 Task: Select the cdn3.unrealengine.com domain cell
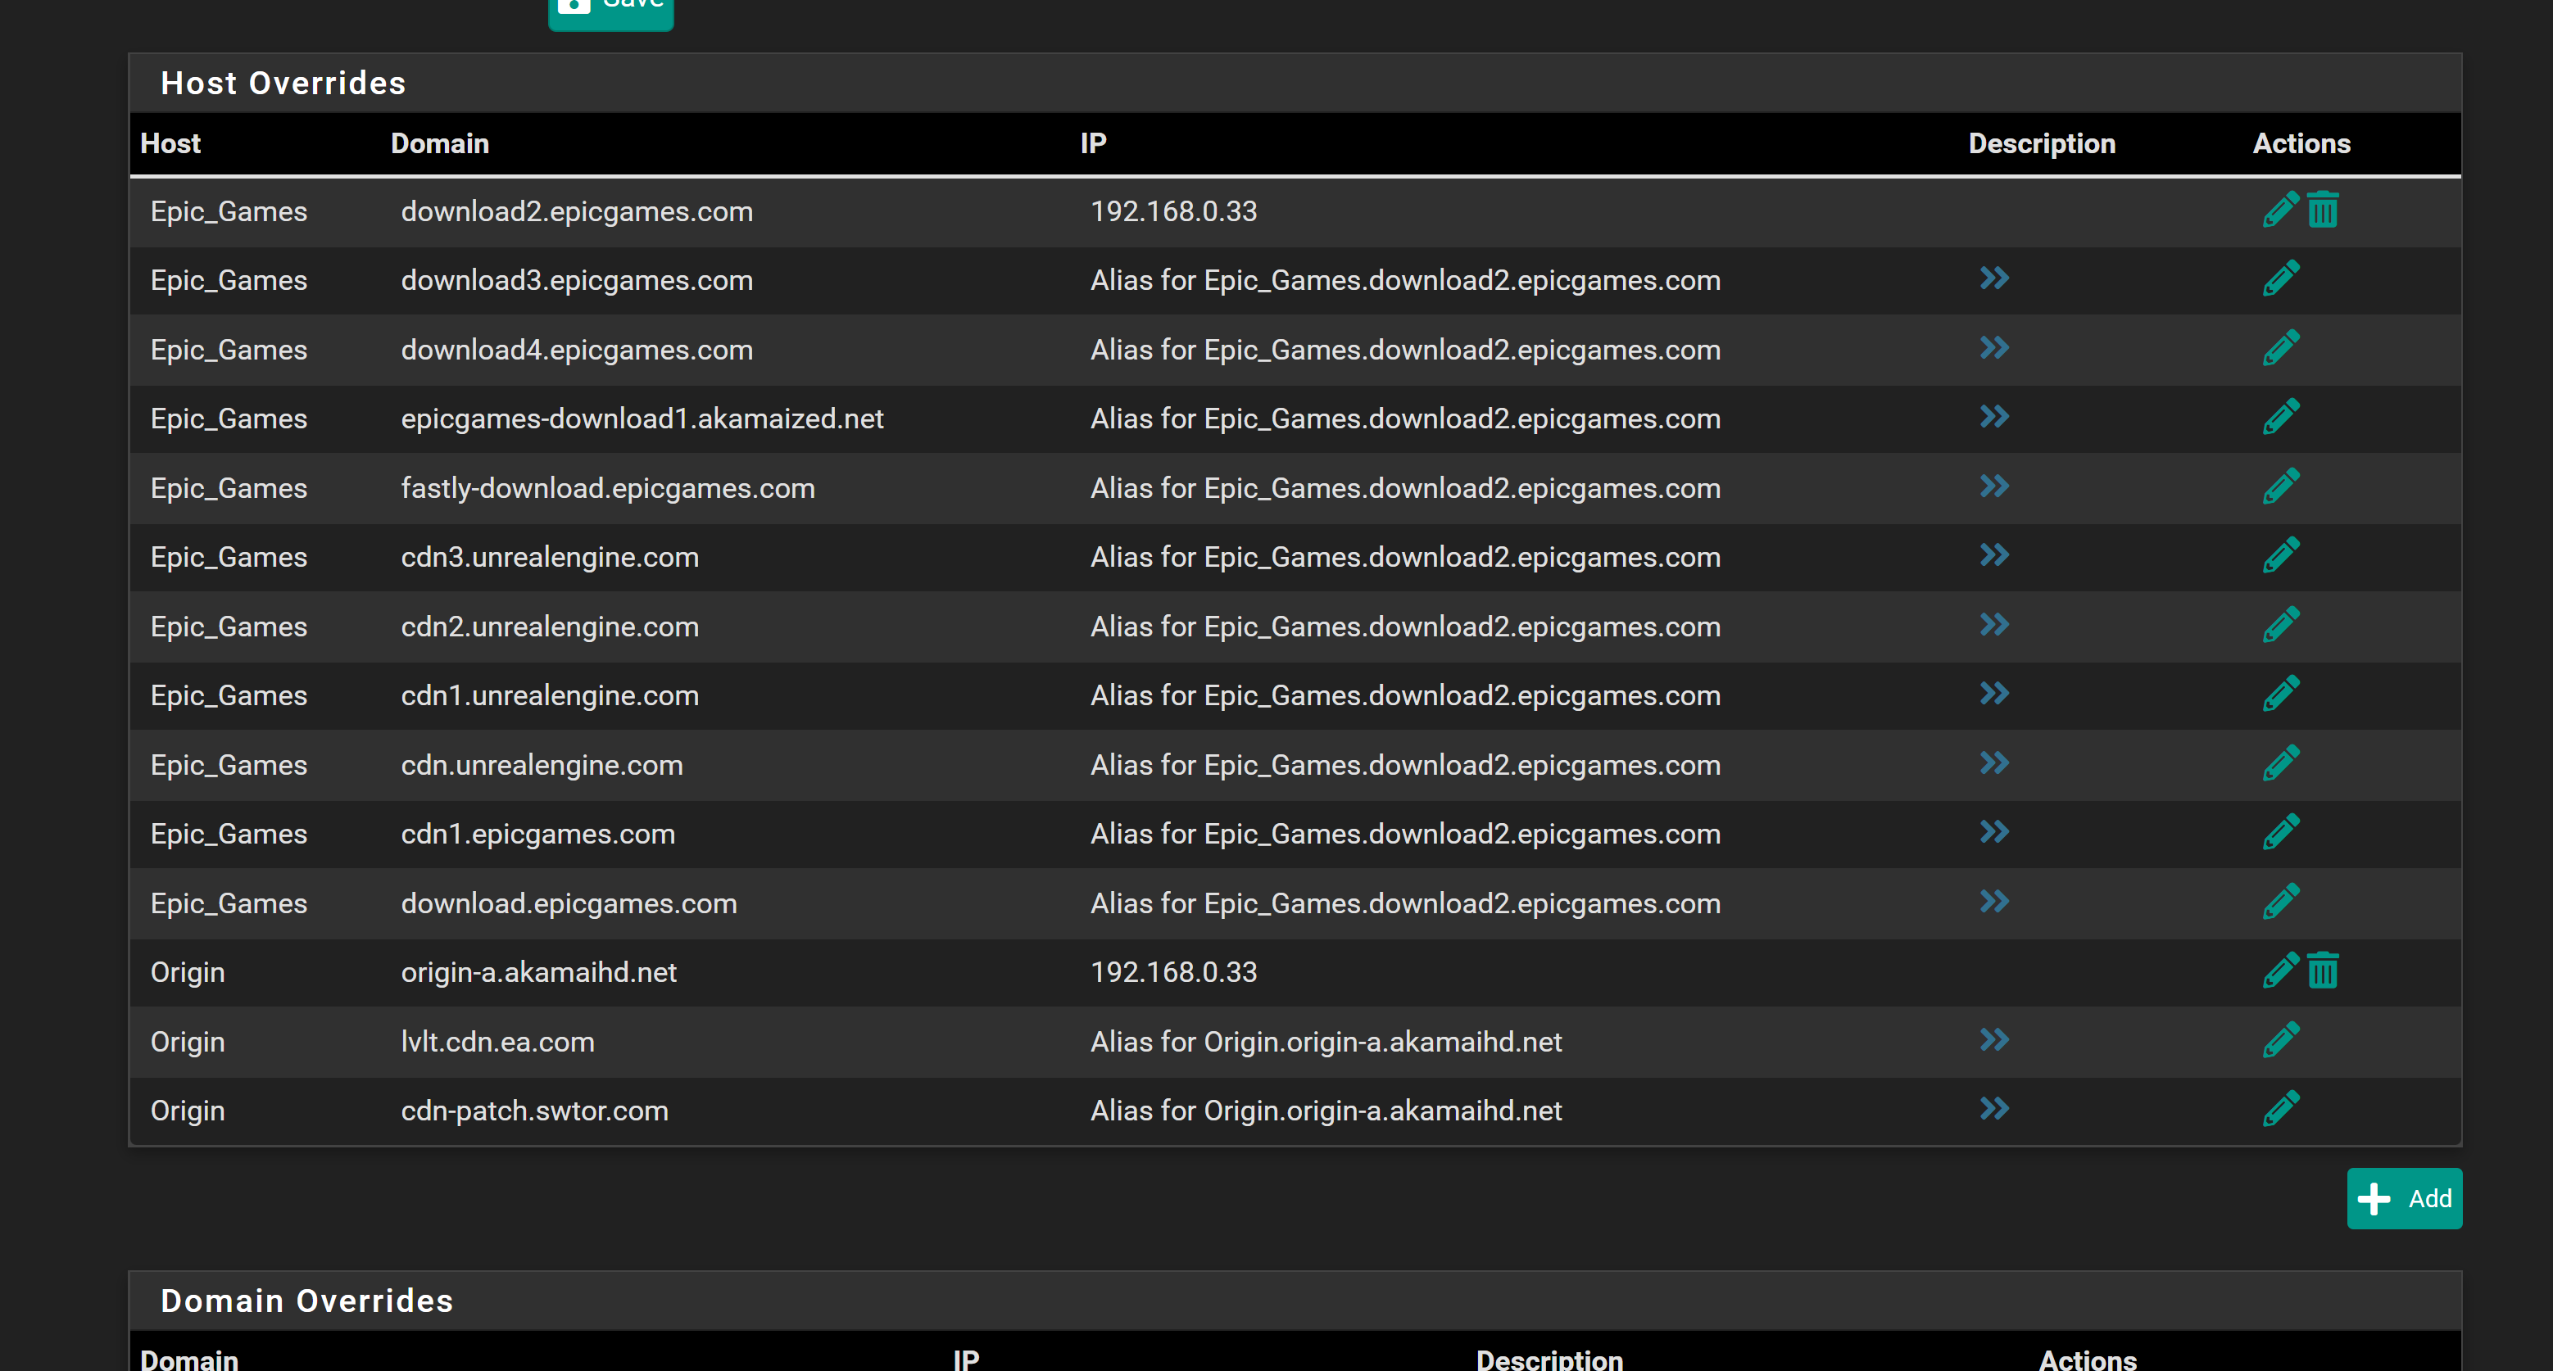click(x=550, y=557)
